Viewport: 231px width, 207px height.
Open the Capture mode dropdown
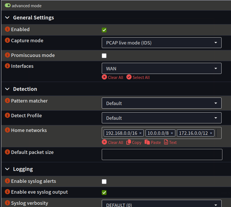pos(161,43)
